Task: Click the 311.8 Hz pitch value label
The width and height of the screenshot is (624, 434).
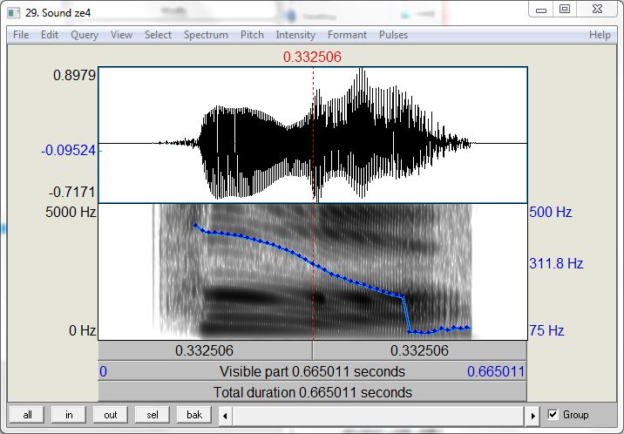Action: pyautogui.click(x=556, y=263)
